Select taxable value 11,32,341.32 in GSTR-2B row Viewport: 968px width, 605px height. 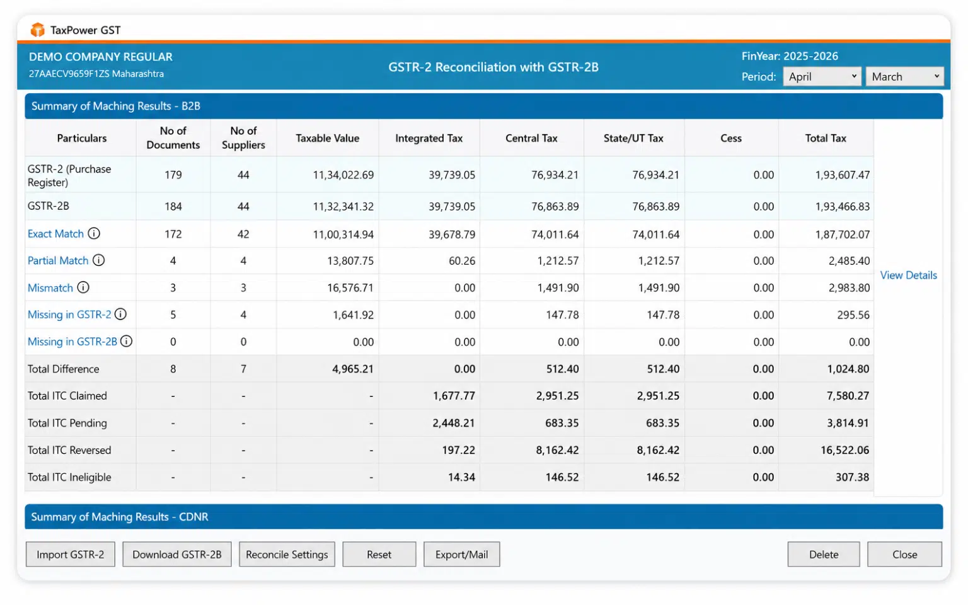343,207
